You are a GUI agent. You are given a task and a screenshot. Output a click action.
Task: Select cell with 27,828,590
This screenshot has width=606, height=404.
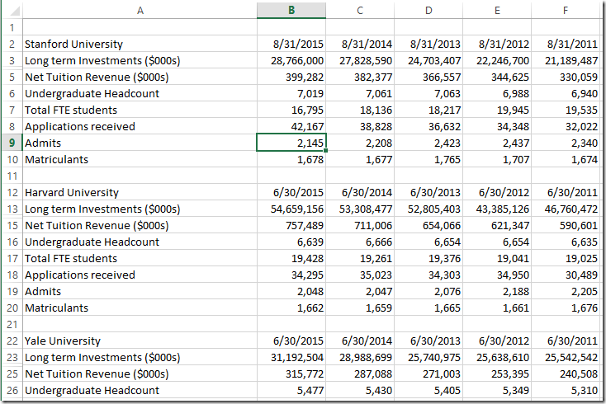[x=360, y=60]
